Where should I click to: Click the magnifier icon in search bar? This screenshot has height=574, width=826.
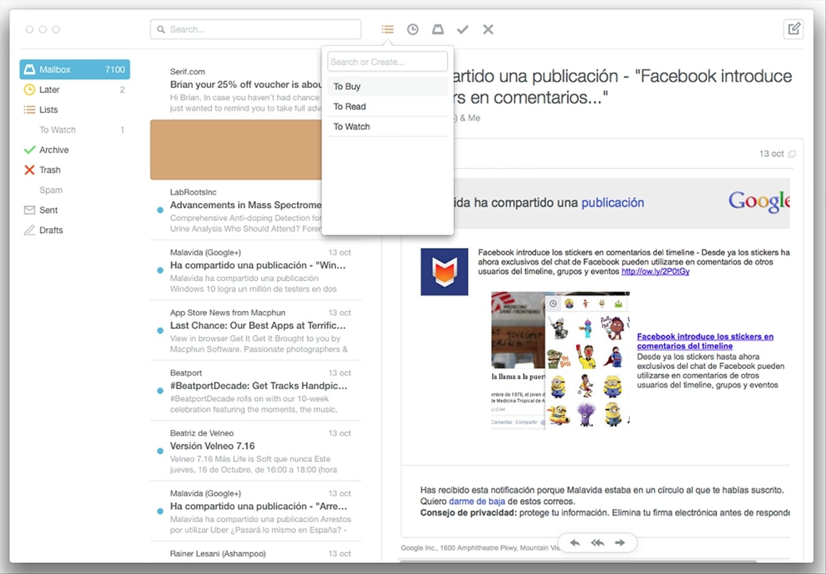tap(161, 29)
